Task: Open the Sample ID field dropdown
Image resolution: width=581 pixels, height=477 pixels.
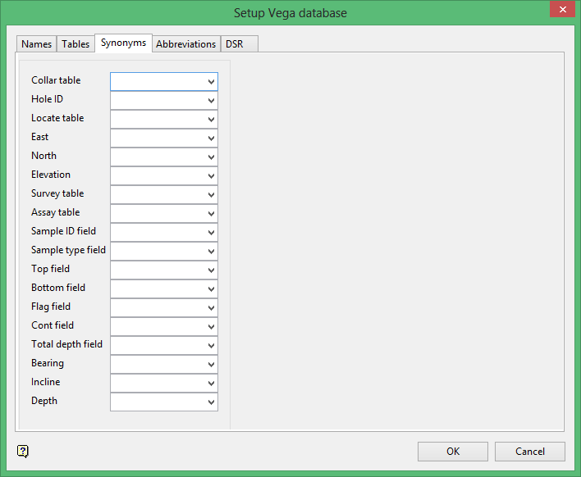Action: point(211,232)
